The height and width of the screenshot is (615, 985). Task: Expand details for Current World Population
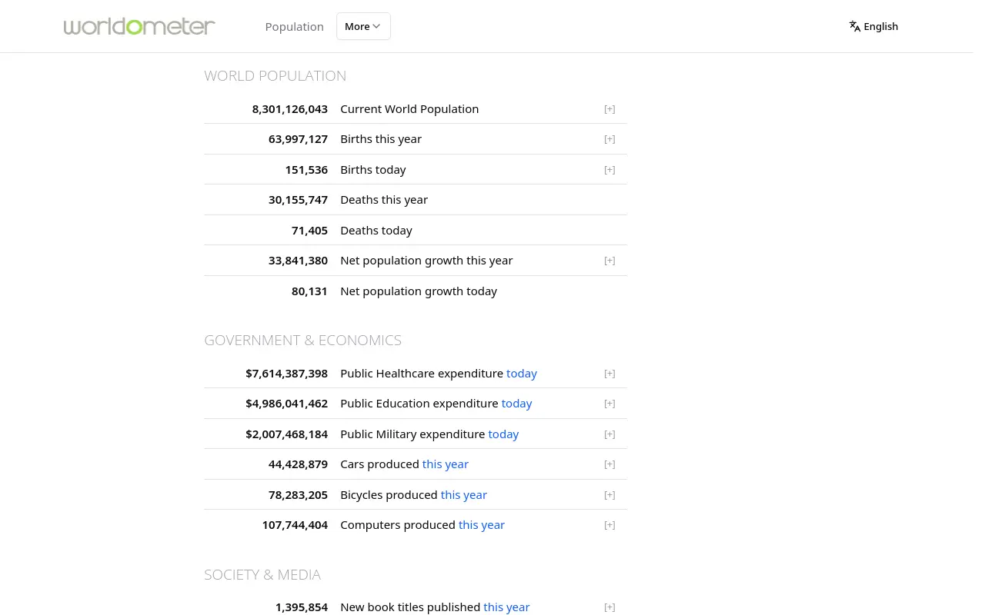click(609, 109)
